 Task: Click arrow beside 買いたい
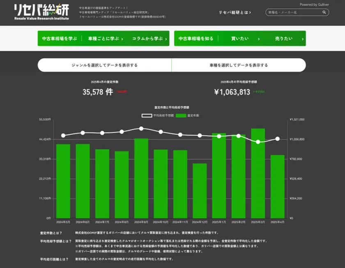(259, 39)
